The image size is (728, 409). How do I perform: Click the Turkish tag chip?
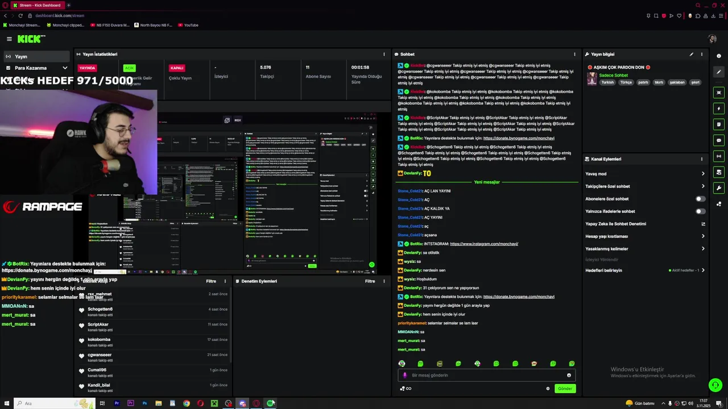608,82
